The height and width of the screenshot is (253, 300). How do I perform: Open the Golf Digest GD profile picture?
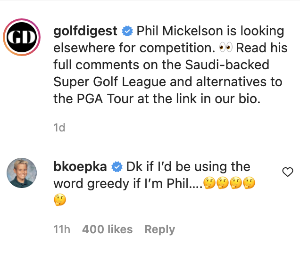[x=22, y=38]
